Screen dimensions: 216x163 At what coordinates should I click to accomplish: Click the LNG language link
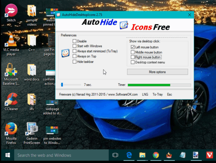click(145, 95)
